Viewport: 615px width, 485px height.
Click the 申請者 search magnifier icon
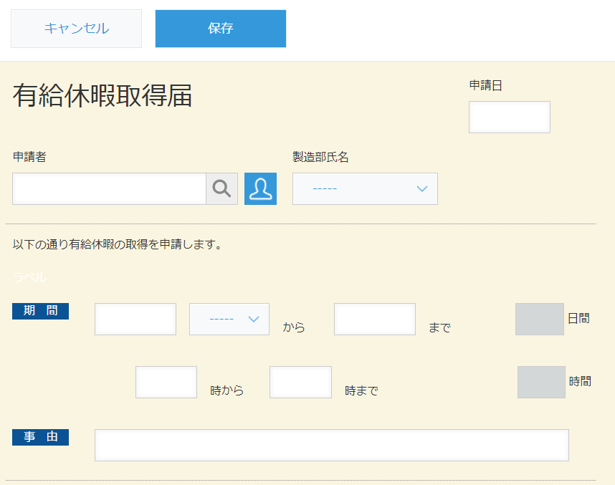click(221, 188)
